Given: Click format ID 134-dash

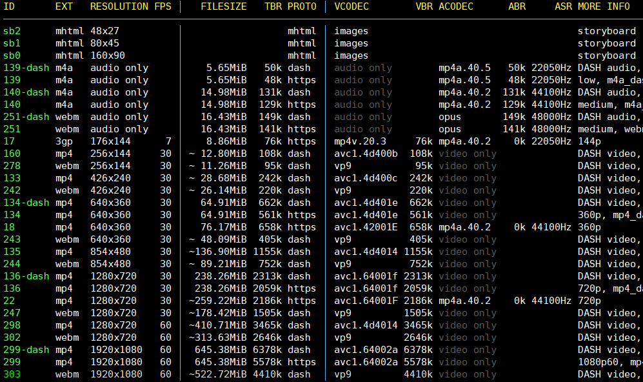Looking at the screenshot, I should (x=26, y=203).
